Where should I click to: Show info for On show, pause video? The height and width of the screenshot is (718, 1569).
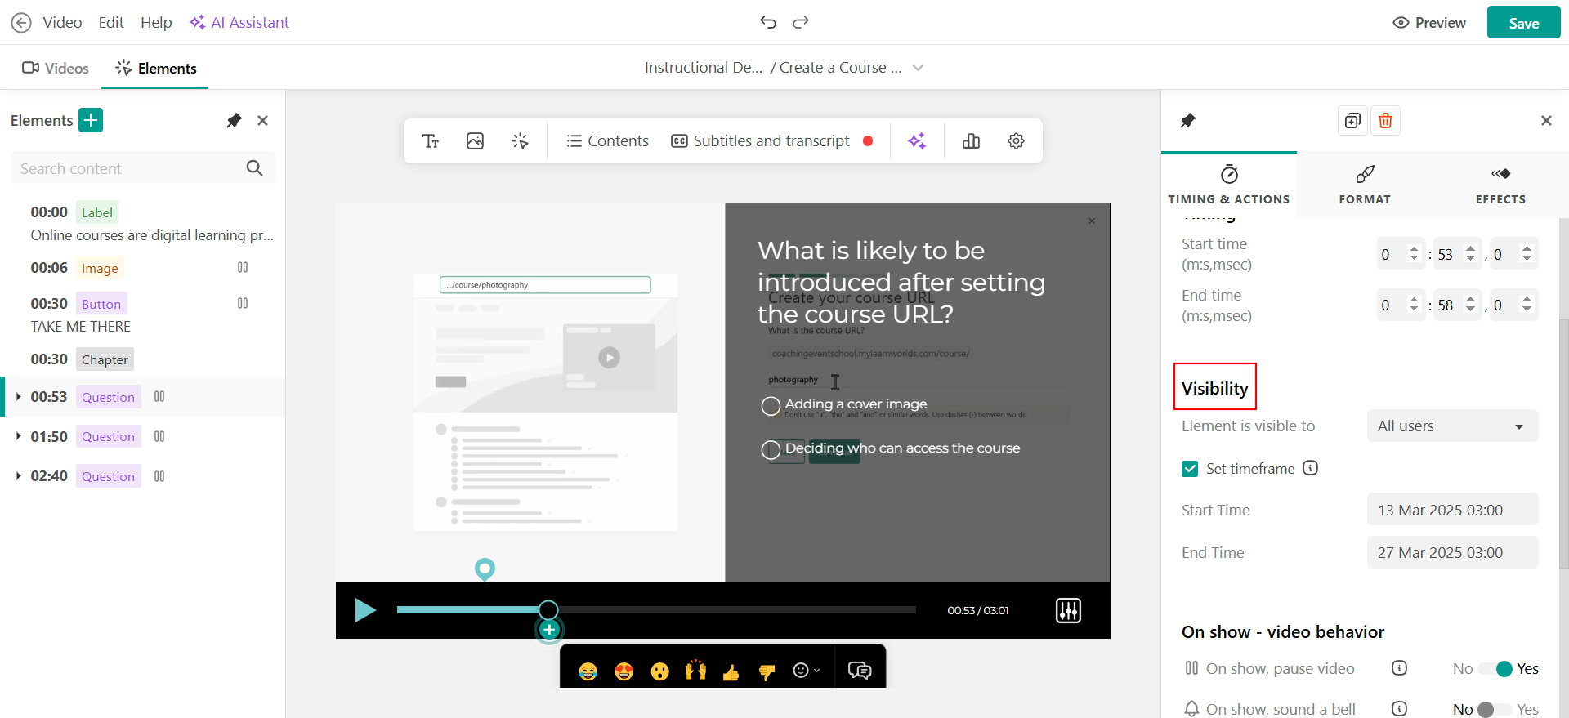[x=1399, y=668]
